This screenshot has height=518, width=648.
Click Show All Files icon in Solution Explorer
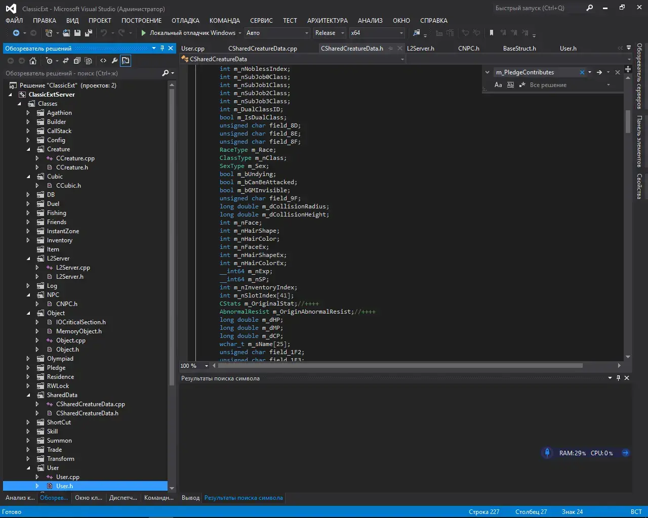point(88,61)
